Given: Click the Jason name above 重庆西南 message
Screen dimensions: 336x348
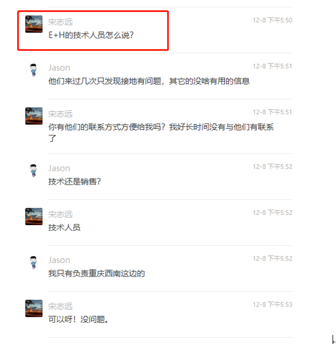Looking at the screenshot, I should tap(59, 260).
